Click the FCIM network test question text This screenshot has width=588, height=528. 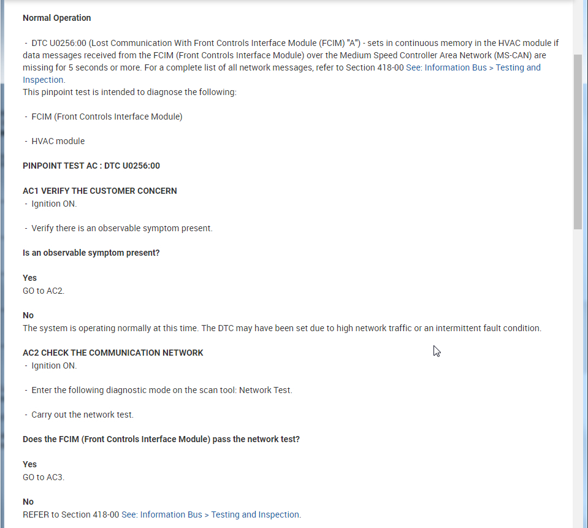click(x=161, y=439)
